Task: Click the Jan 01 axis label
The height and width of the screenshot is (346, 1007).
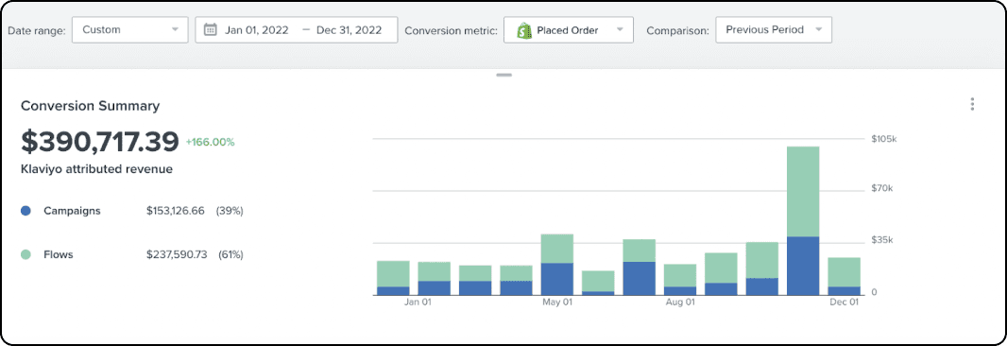Action: 418,302
